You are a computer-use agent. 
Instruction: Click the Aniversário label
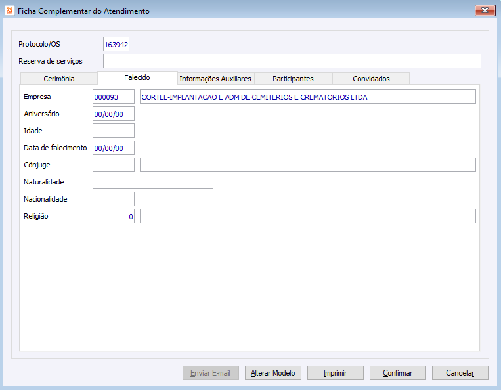41,114
